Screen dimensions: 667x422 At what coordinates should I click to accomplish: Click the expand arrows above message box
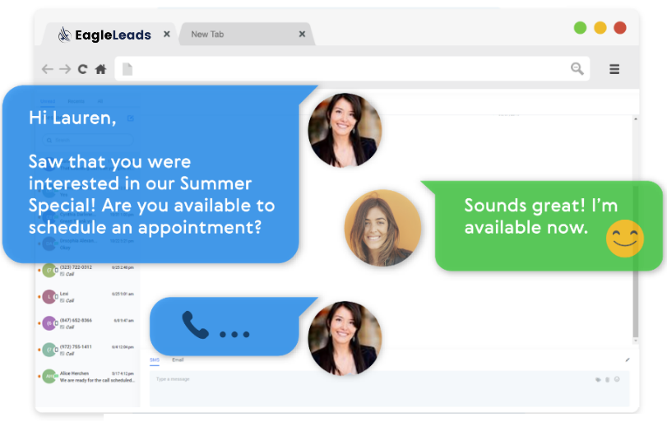point(628,359)
